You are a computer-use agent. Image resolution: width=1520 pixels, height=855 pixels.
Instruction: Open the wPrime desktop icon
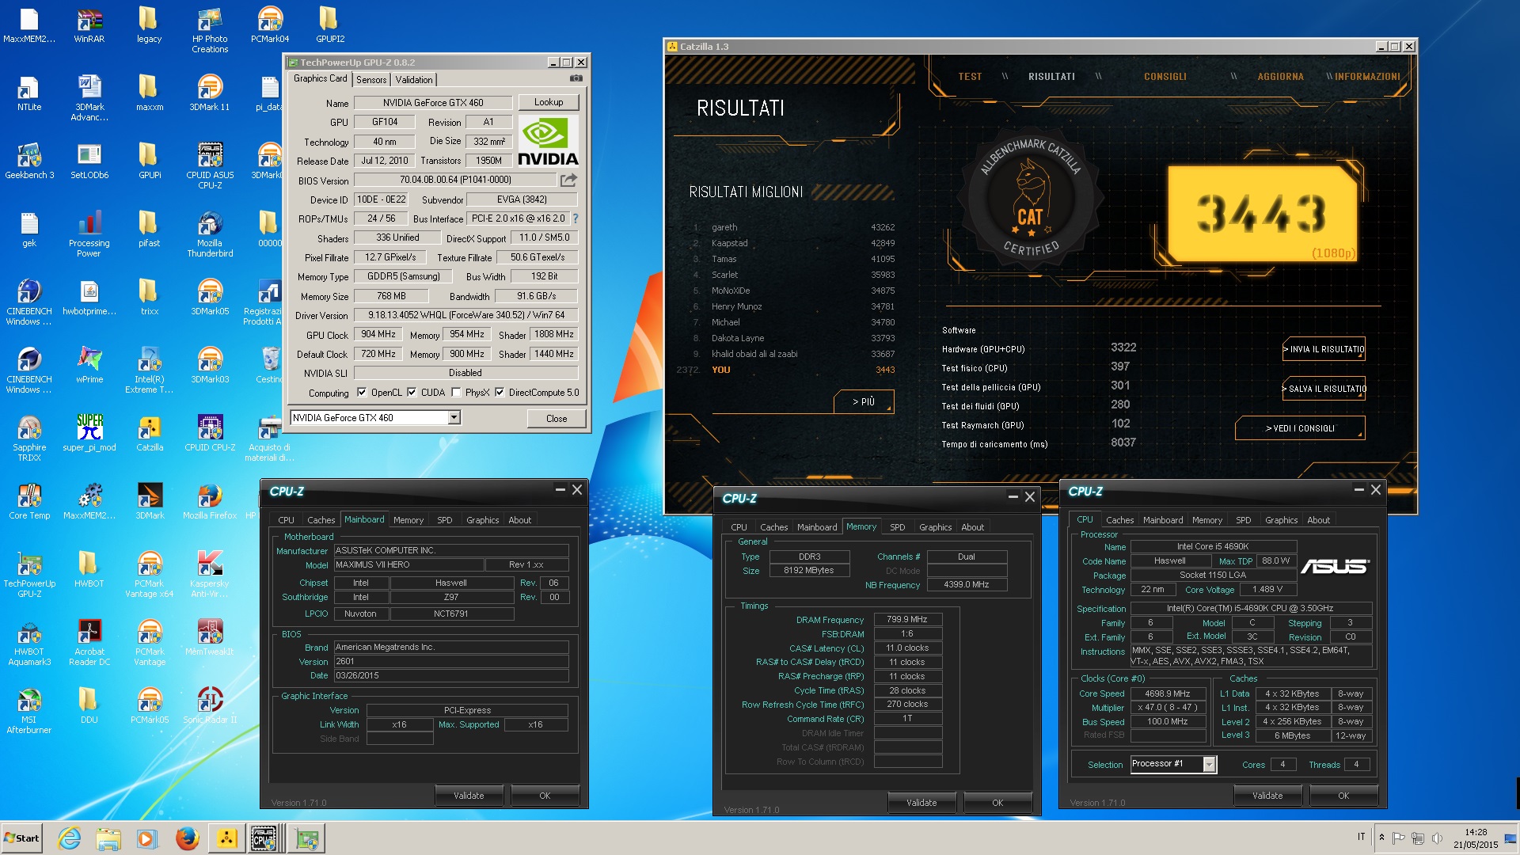tap(89, 366)
